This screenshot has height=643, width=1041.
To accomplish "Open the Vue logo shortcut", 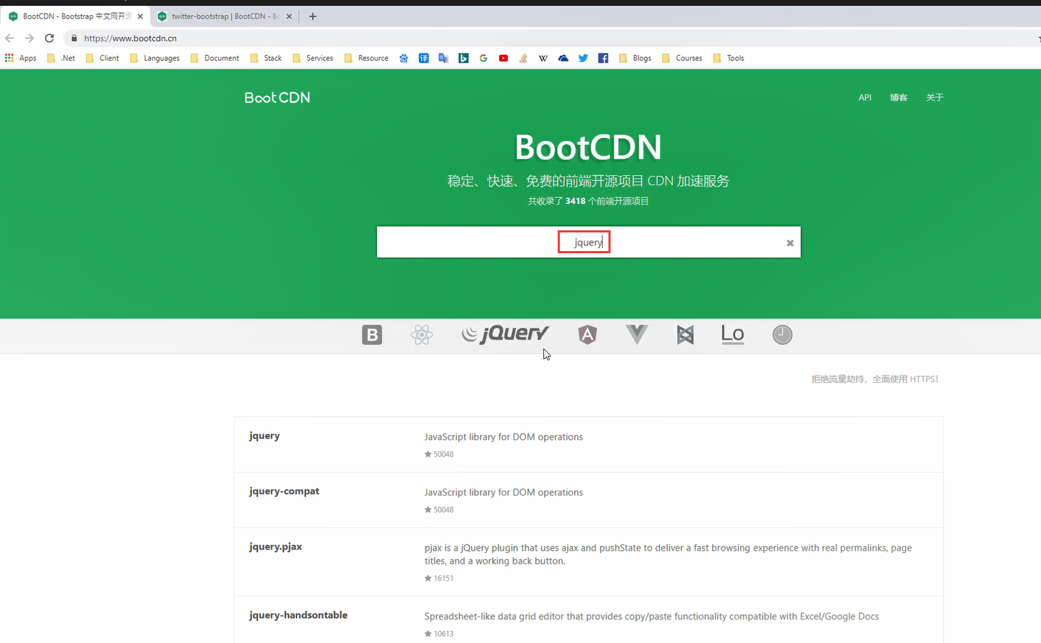I will (636, 334).
